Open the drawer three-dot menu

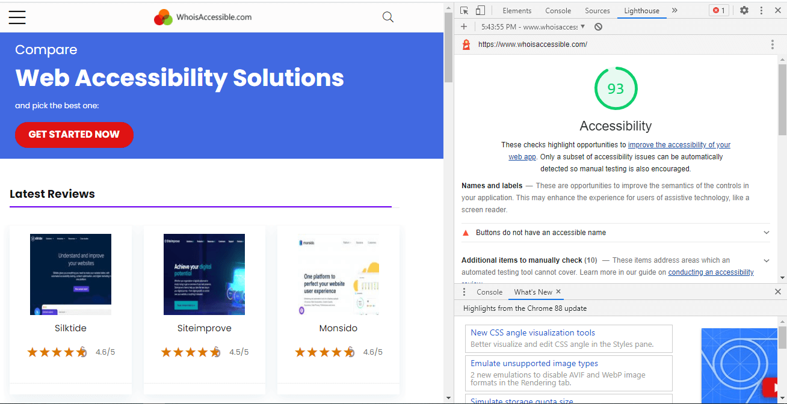click(464, 292)
